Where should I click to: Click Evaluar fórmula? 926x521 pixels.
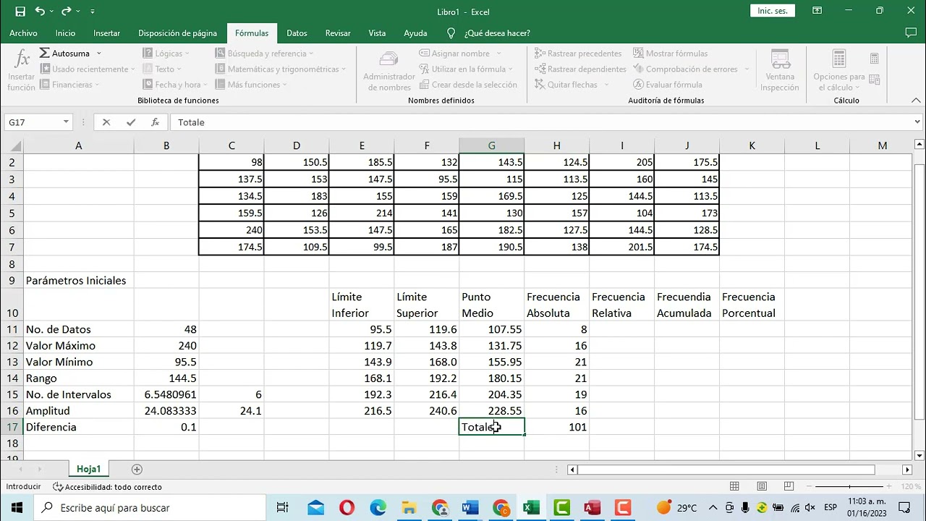pyautogui.click(x=668, y=85)
